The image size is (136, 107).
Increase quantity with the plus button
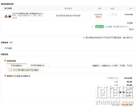116,14
